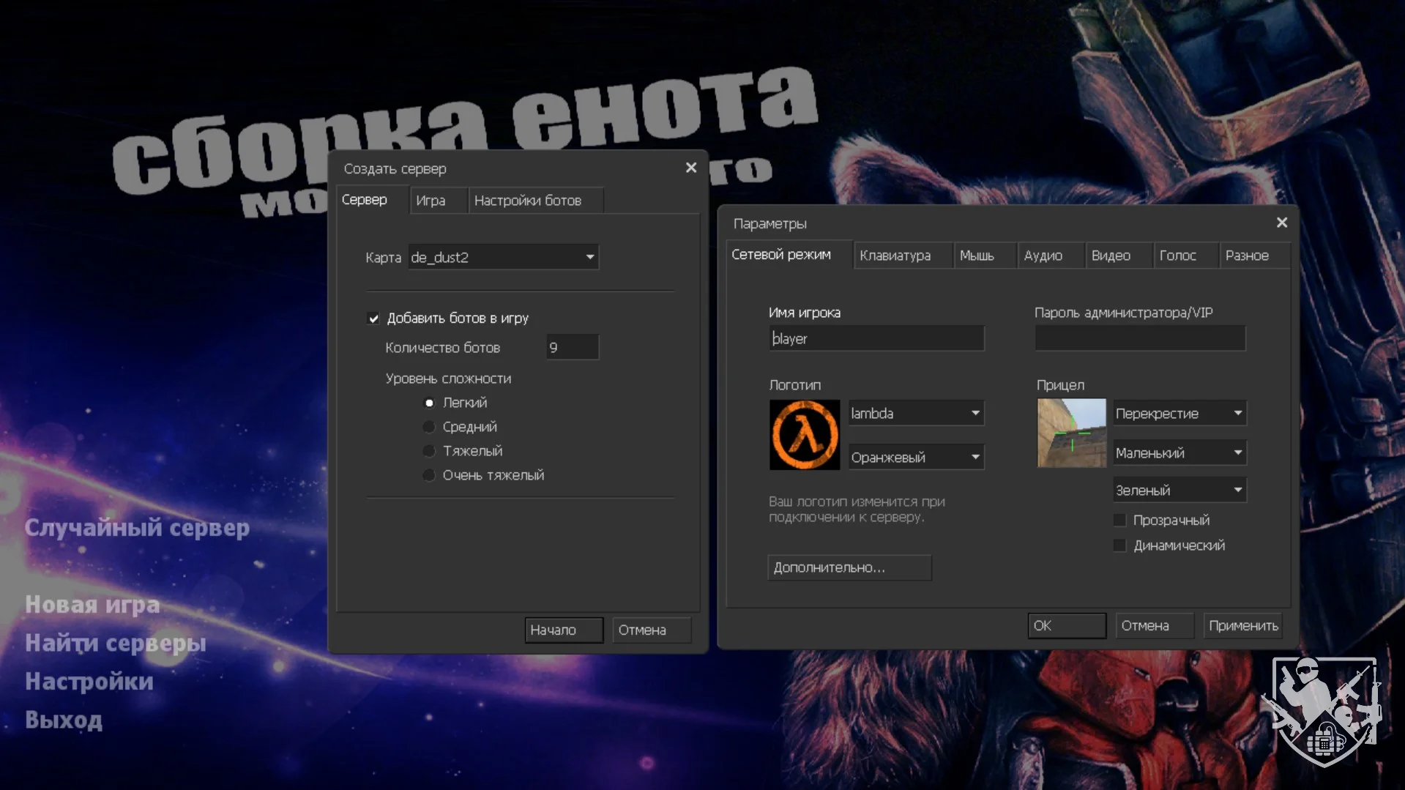Screen dimensions: 1405x790
Task: Select the Средний difficulty radio button
Action: click(429, 427)
